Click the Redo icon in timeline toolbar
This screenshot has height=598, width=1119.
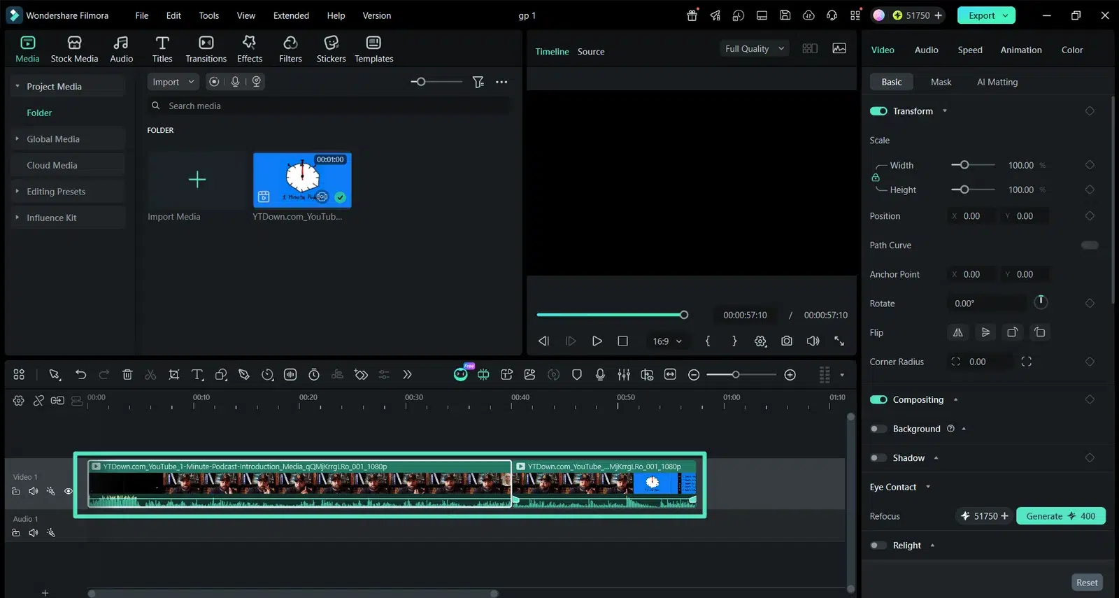pos(104,375)
